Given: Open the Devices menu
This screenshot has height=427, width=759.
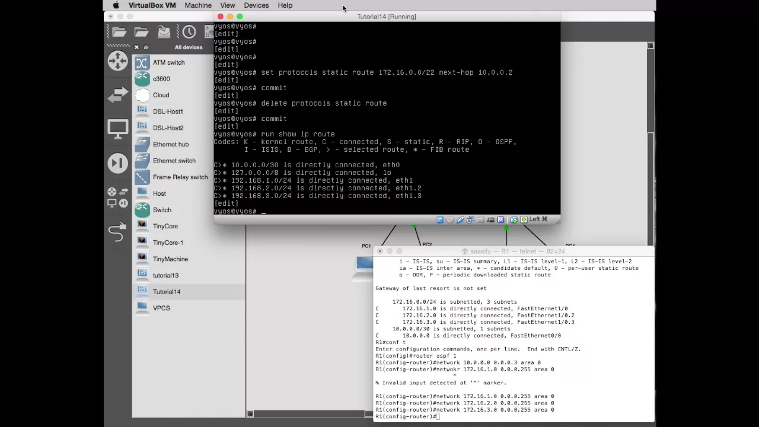Looking at the screenshot, I should click(x=256, y=5).
